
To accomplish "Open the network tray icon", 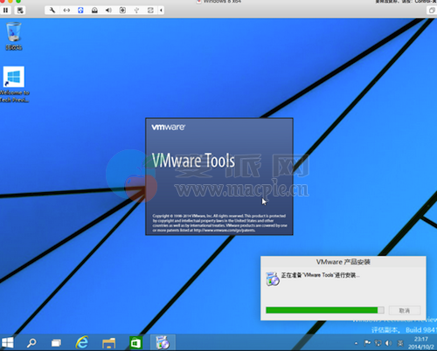I will pyautogui.click(x=378, y=343).
